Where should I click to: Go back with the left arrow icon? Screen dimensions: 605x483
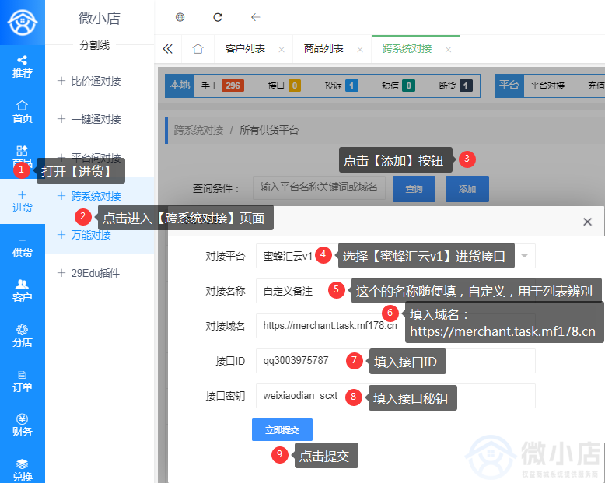tap(255, 17)
